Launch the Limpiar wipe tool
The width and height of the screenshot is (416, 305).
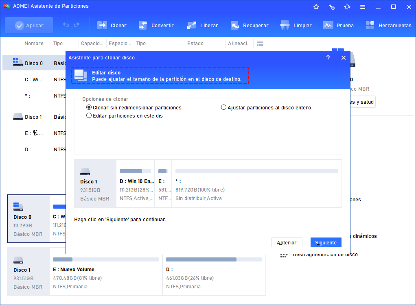coord(297,25)
